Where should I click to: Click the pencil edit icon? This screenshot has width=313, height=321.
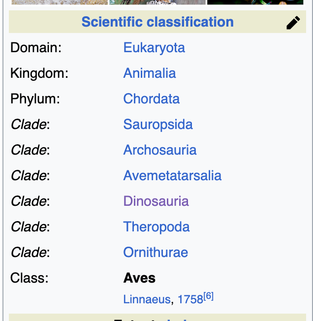pos(293,23)
